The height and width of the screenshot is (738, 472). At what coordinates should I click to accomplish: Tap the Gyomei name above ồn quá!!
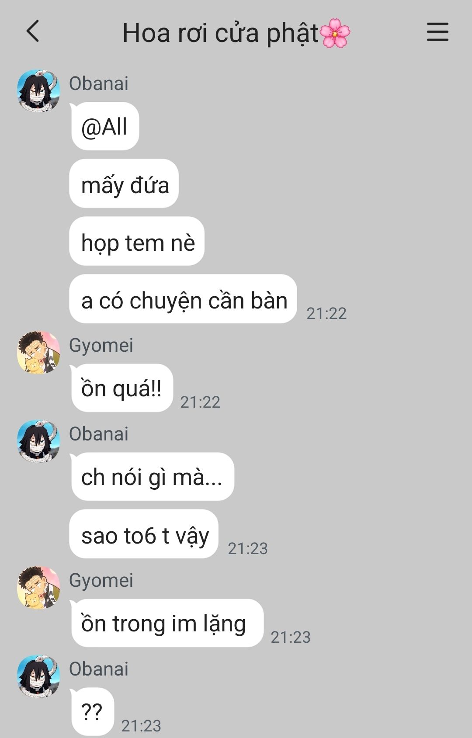[x=101, y=345]
